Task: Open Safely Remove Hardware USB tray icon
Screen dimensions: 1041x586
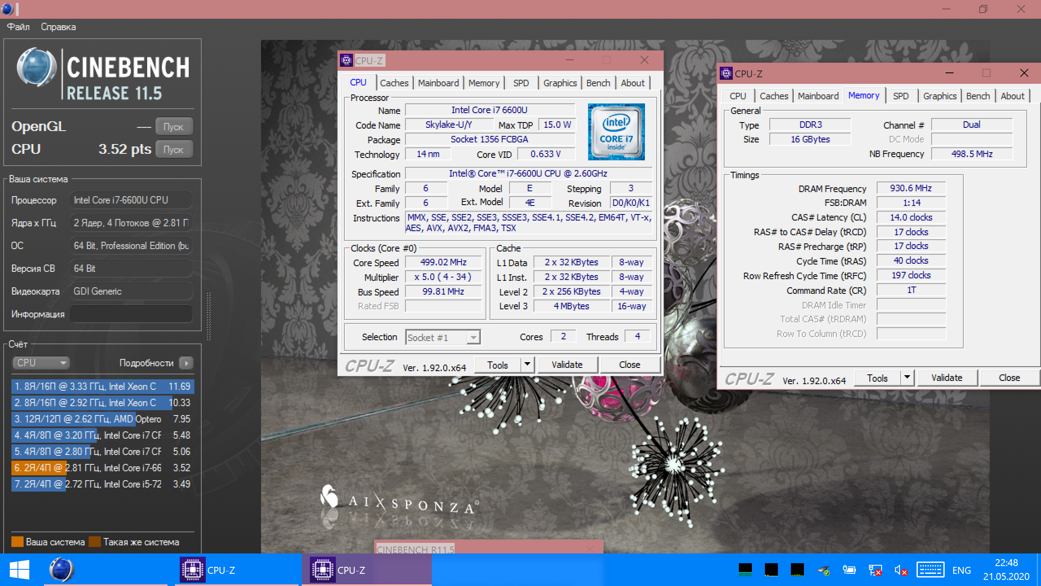Action: point(823,571)
